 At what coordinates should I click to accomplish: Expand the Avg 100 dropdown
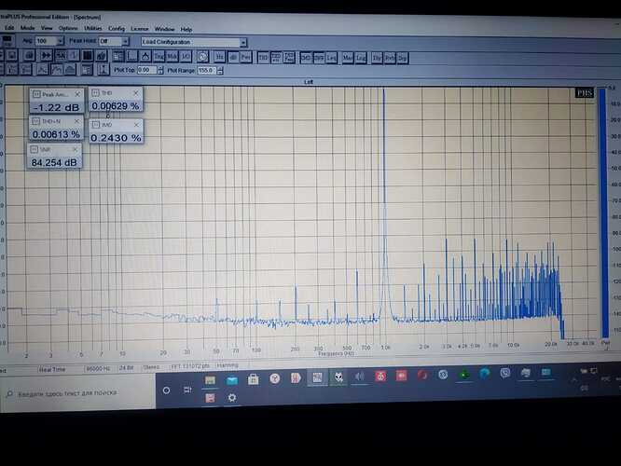(61, 41)
